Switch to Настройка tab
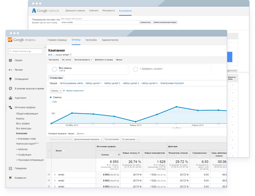Viewport: 255px width, 196px height. [x=91, y=40]
